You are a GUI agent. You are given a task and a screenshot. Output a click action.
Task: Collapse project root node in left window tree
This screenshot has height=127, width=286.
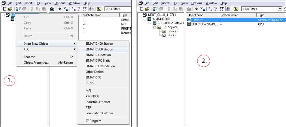[x=3, y=15]
